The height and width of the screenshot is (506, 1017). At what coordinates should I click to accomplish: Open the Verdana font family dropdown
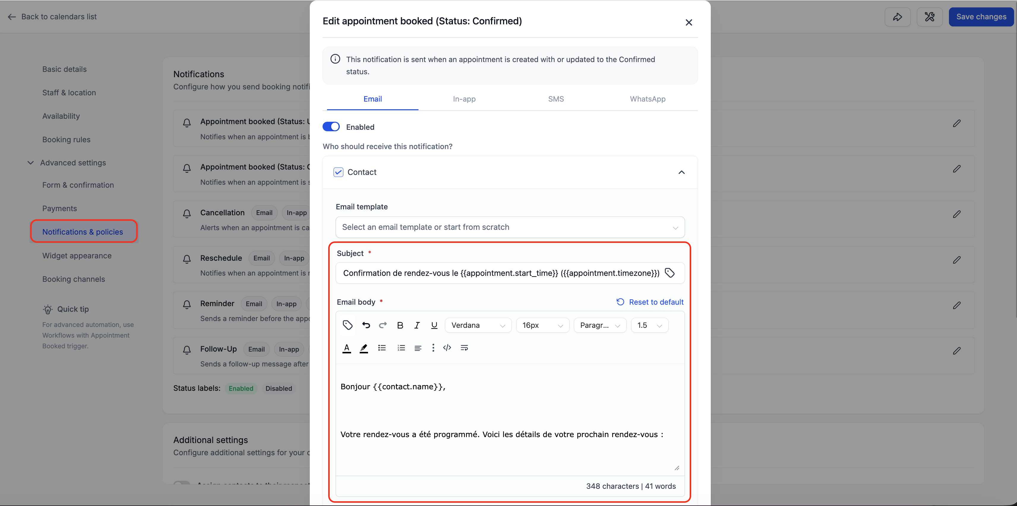478,325
